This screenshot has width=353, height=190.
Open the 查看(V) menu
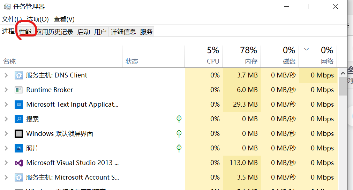pos(64,19)
